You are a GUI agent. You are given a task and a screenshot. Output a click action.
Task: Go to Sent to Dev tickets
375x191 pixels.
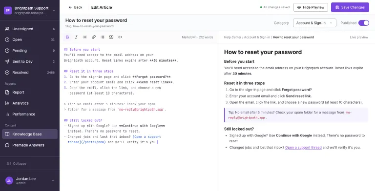[x=30, y=61]
